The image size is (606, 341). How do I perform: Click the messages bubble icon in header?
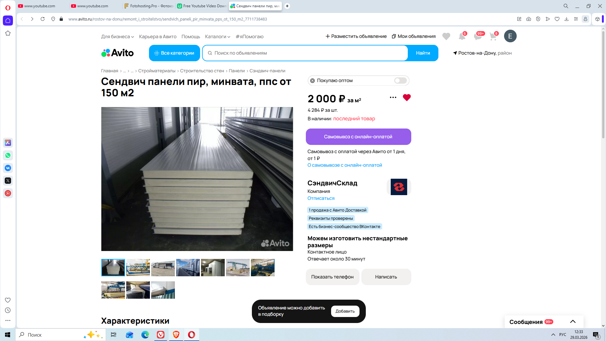(478, 36)
